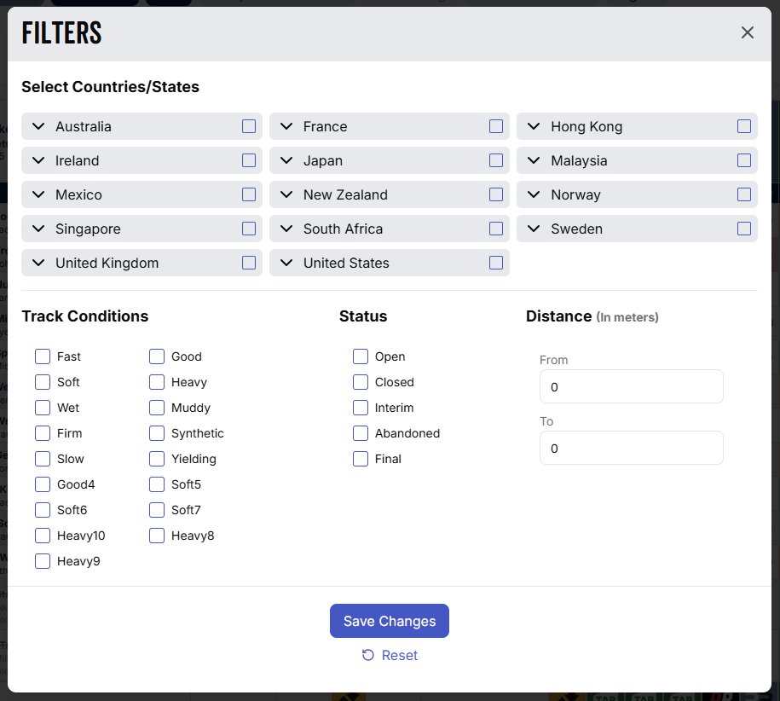Viewport: 780px width, 701px height.
Task: Close the Filters dialog with the X
Action: tap(748, 32)
